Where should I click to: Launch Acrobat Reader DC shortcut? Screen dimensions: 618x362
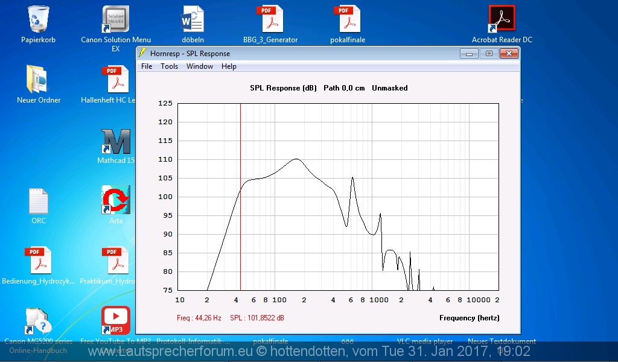tap(502, 19)
